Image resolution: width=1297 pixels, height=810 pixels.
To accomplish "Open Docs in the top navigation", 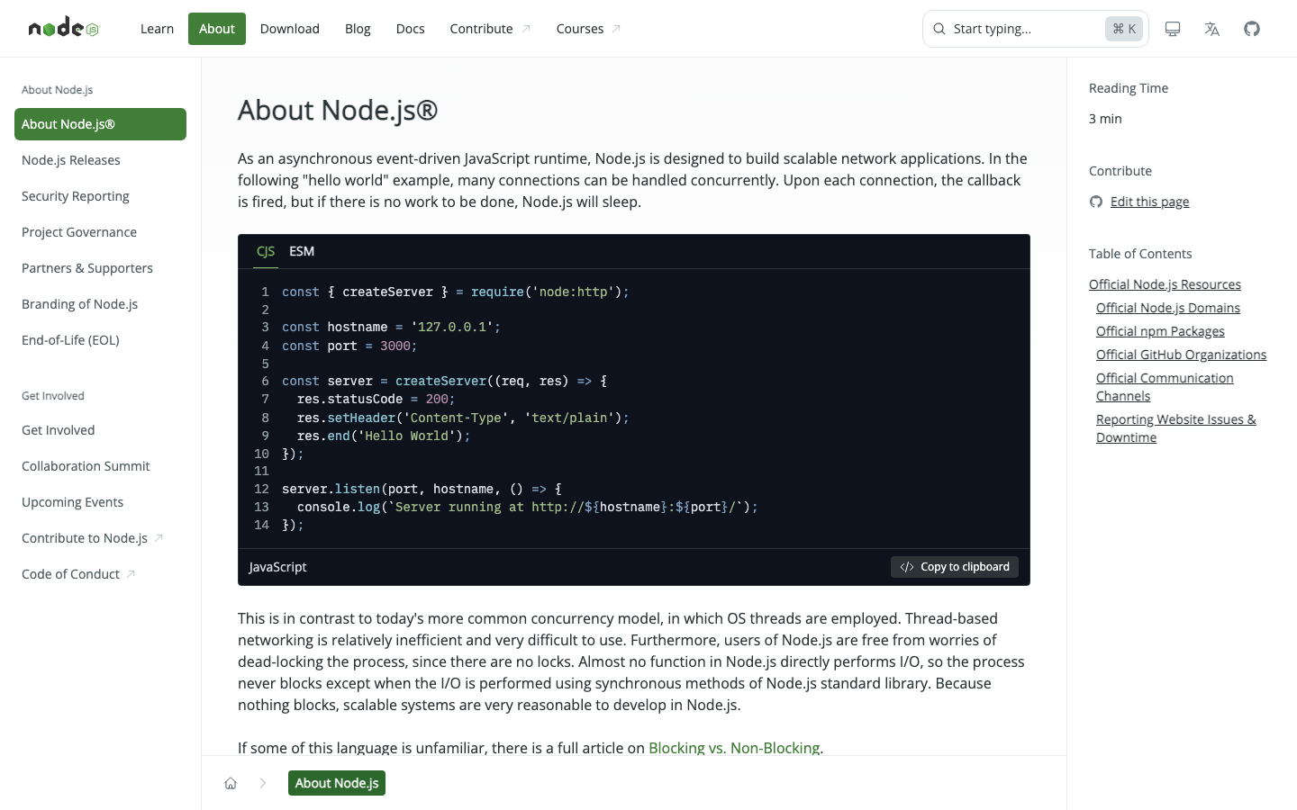I will (410, 29).
